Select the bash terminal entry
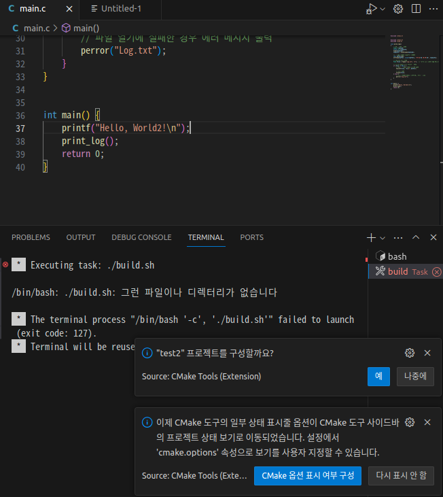 (x=406, y=256)
